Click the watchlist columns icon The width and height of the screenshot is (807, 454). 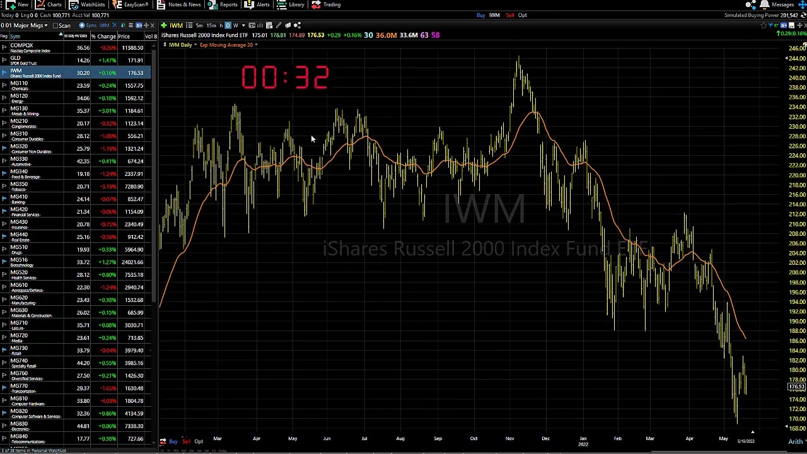[x=131, y=25]
